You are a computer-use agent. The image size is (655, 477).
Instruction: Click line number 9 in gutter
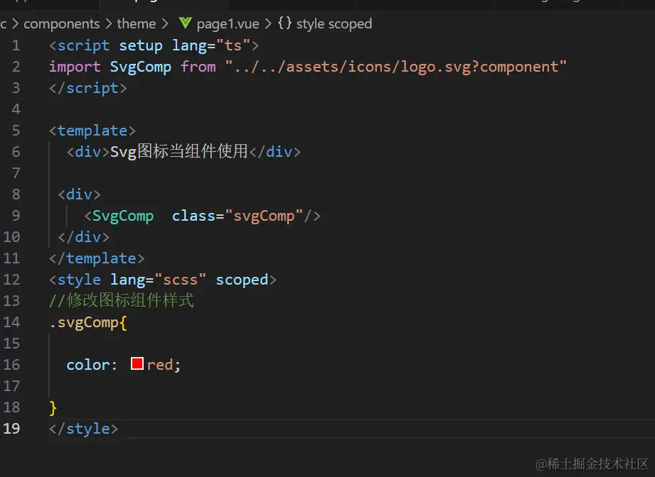(16, 216)
